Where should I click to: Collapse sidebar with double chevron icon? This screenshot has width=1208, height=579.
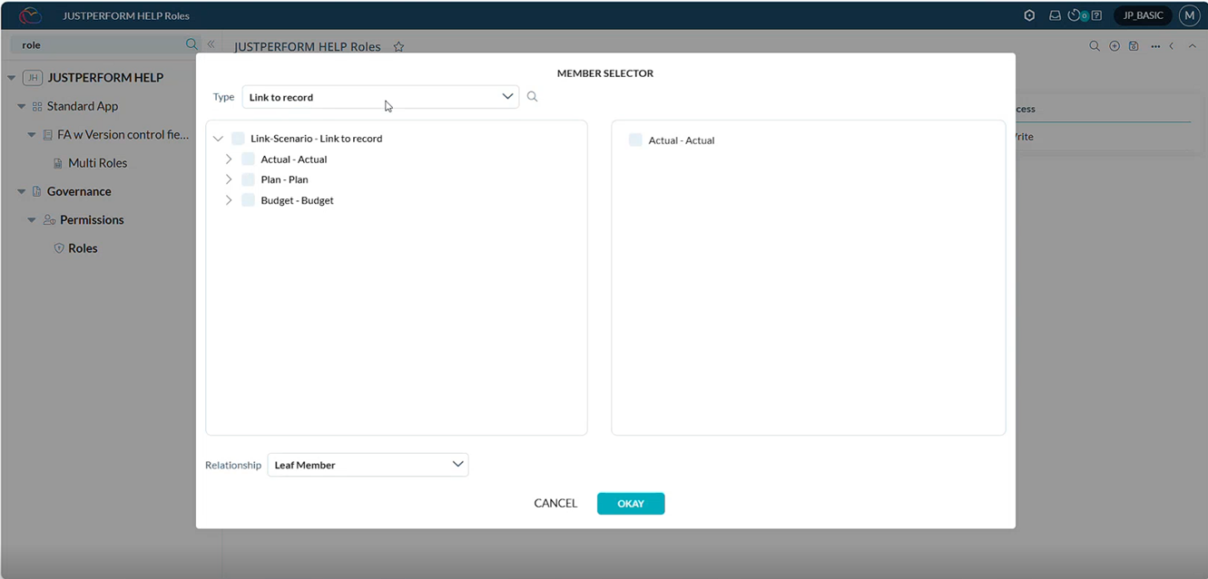(x=211, y=44)
